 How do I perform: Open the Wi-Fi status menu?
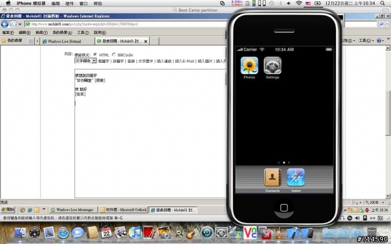click(x=299, y=3)
